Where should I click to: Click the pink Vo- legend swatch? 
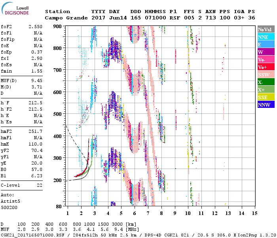point(265,60)
